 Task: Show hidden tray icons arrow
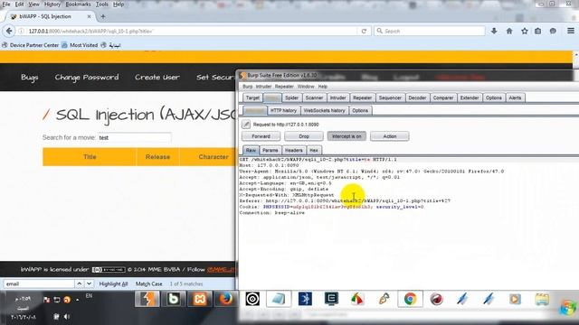pos(78,300)
